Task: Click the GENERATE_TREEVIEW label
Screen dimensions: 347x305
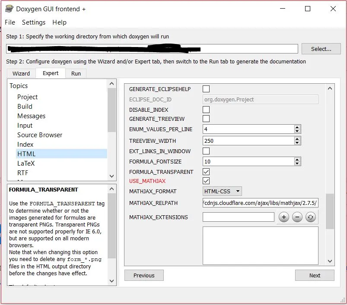Action: pyautogui.click(x=157, y=119)
